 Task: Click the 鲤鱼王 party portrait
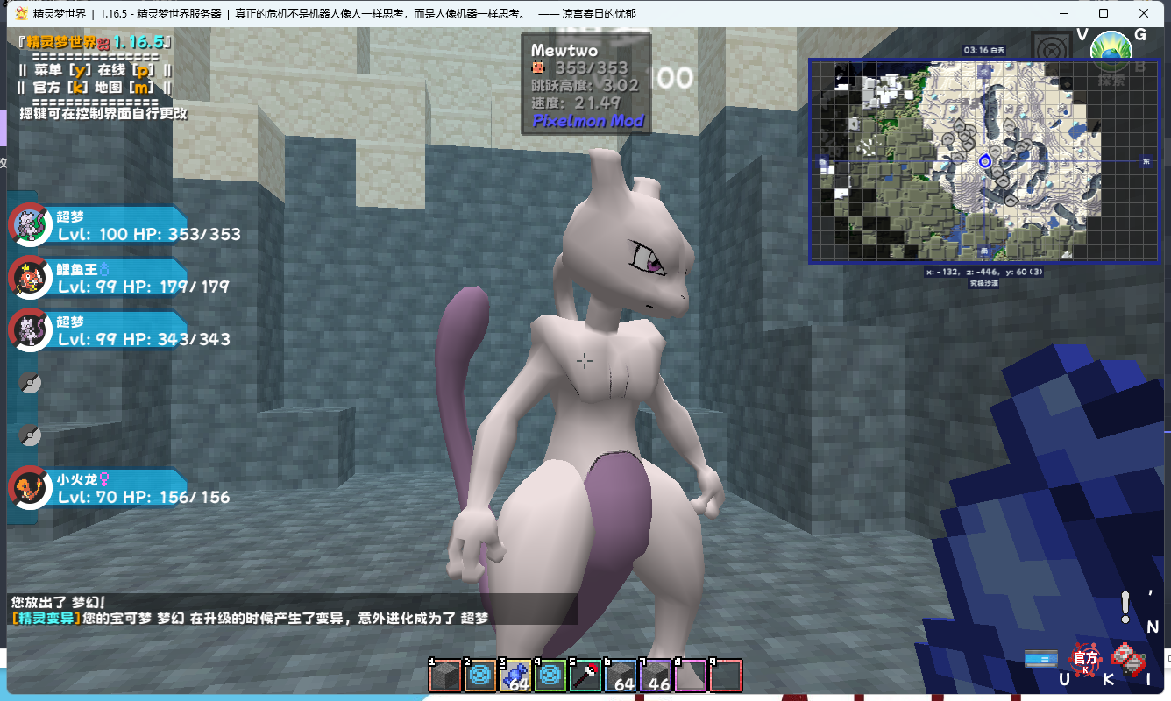click(30, 278)
